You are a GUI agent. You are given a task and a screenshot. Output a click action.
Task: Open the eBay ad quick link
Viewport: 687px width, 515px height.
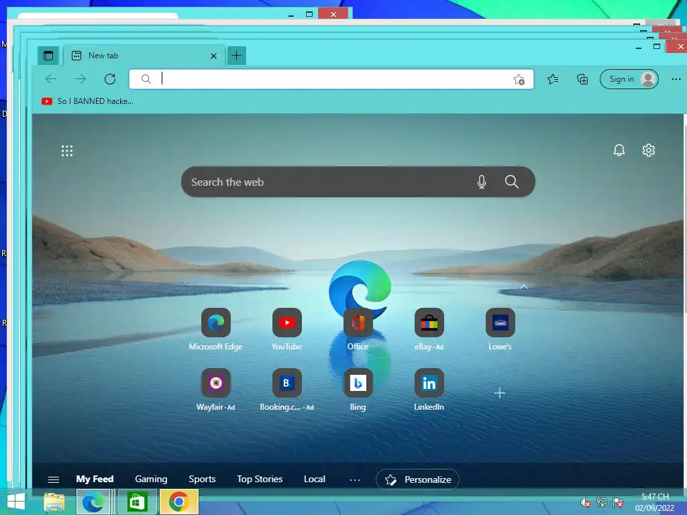pyautogui.click(x=429, y=329)
